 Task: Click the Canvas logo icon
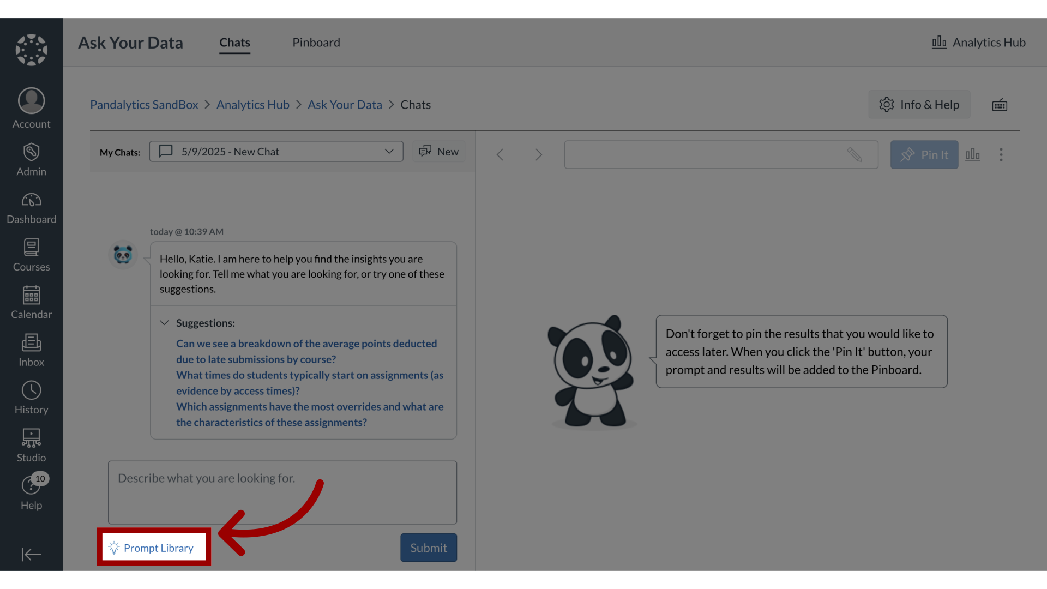[31, 50]
